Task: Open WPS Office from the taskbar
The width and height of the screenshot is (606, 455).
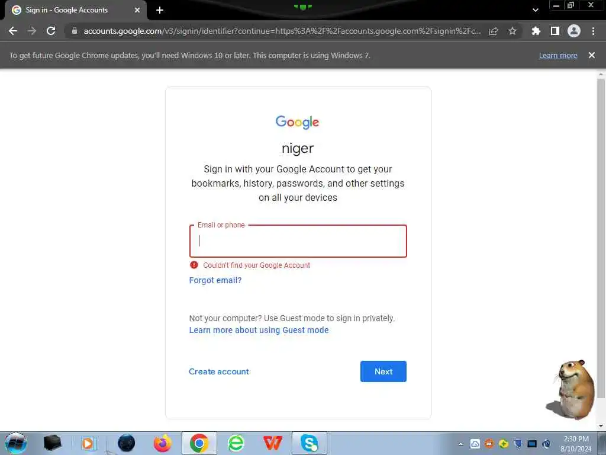Action: pos(272,443)
